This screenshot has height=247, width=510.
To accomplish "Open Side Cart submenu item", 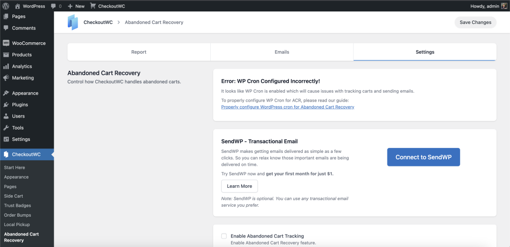I will [x=13, y=196].
